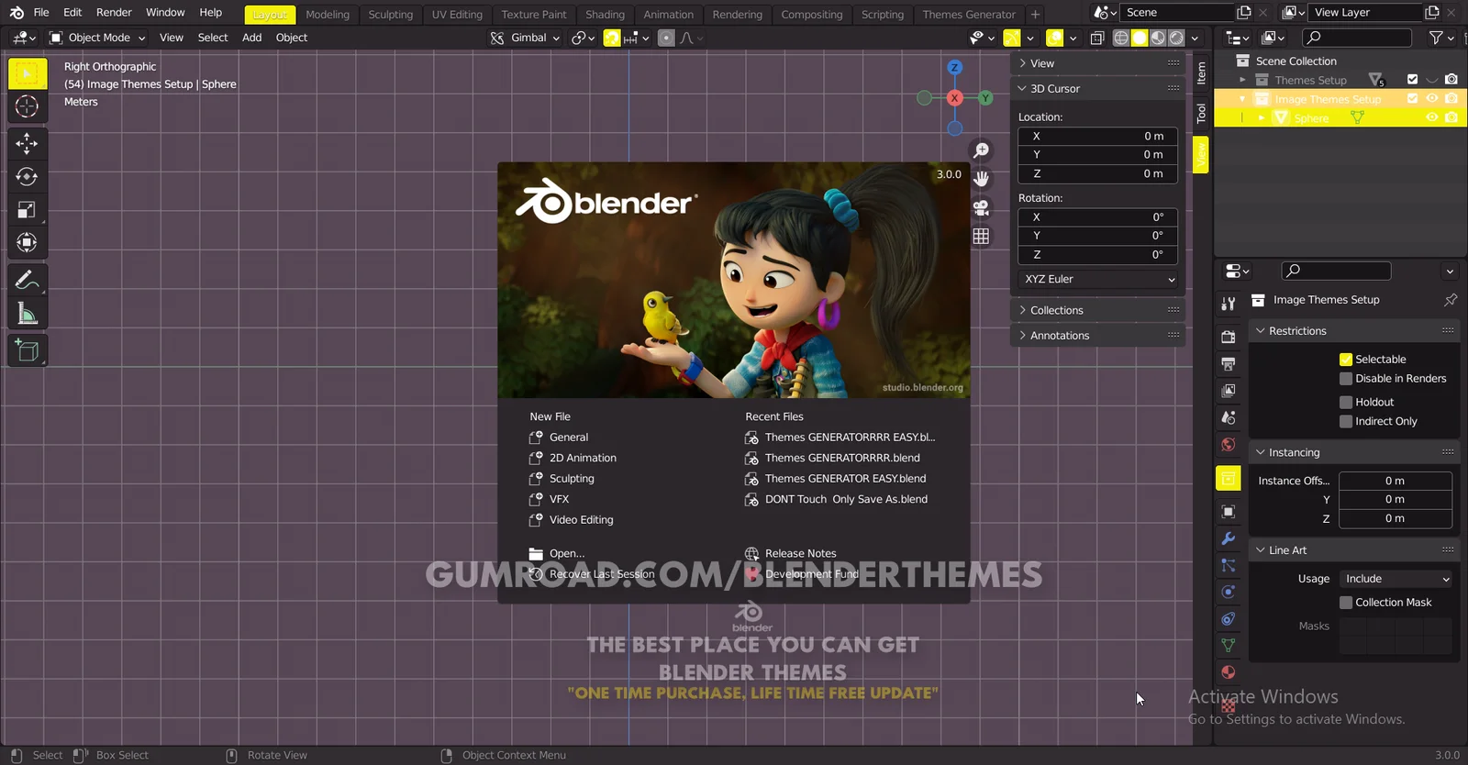1468x765 pixels.
Task: Expand the Annotations panel
Action: pos(1098,336)
